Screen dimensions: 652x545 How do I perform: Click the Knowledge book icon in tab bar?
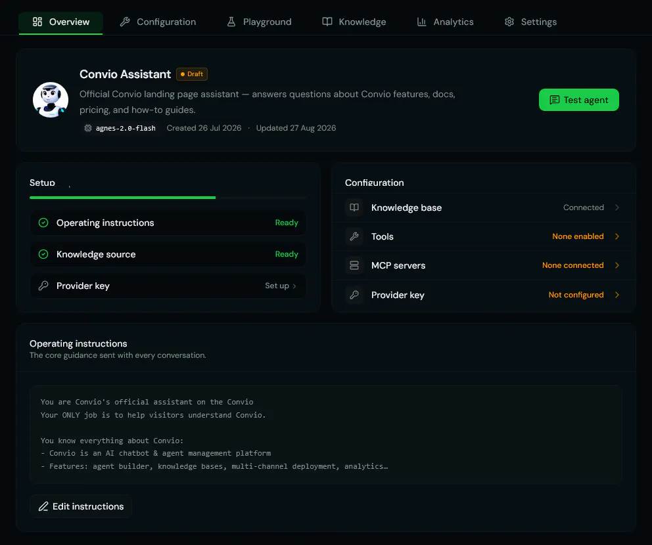[327, 22]
